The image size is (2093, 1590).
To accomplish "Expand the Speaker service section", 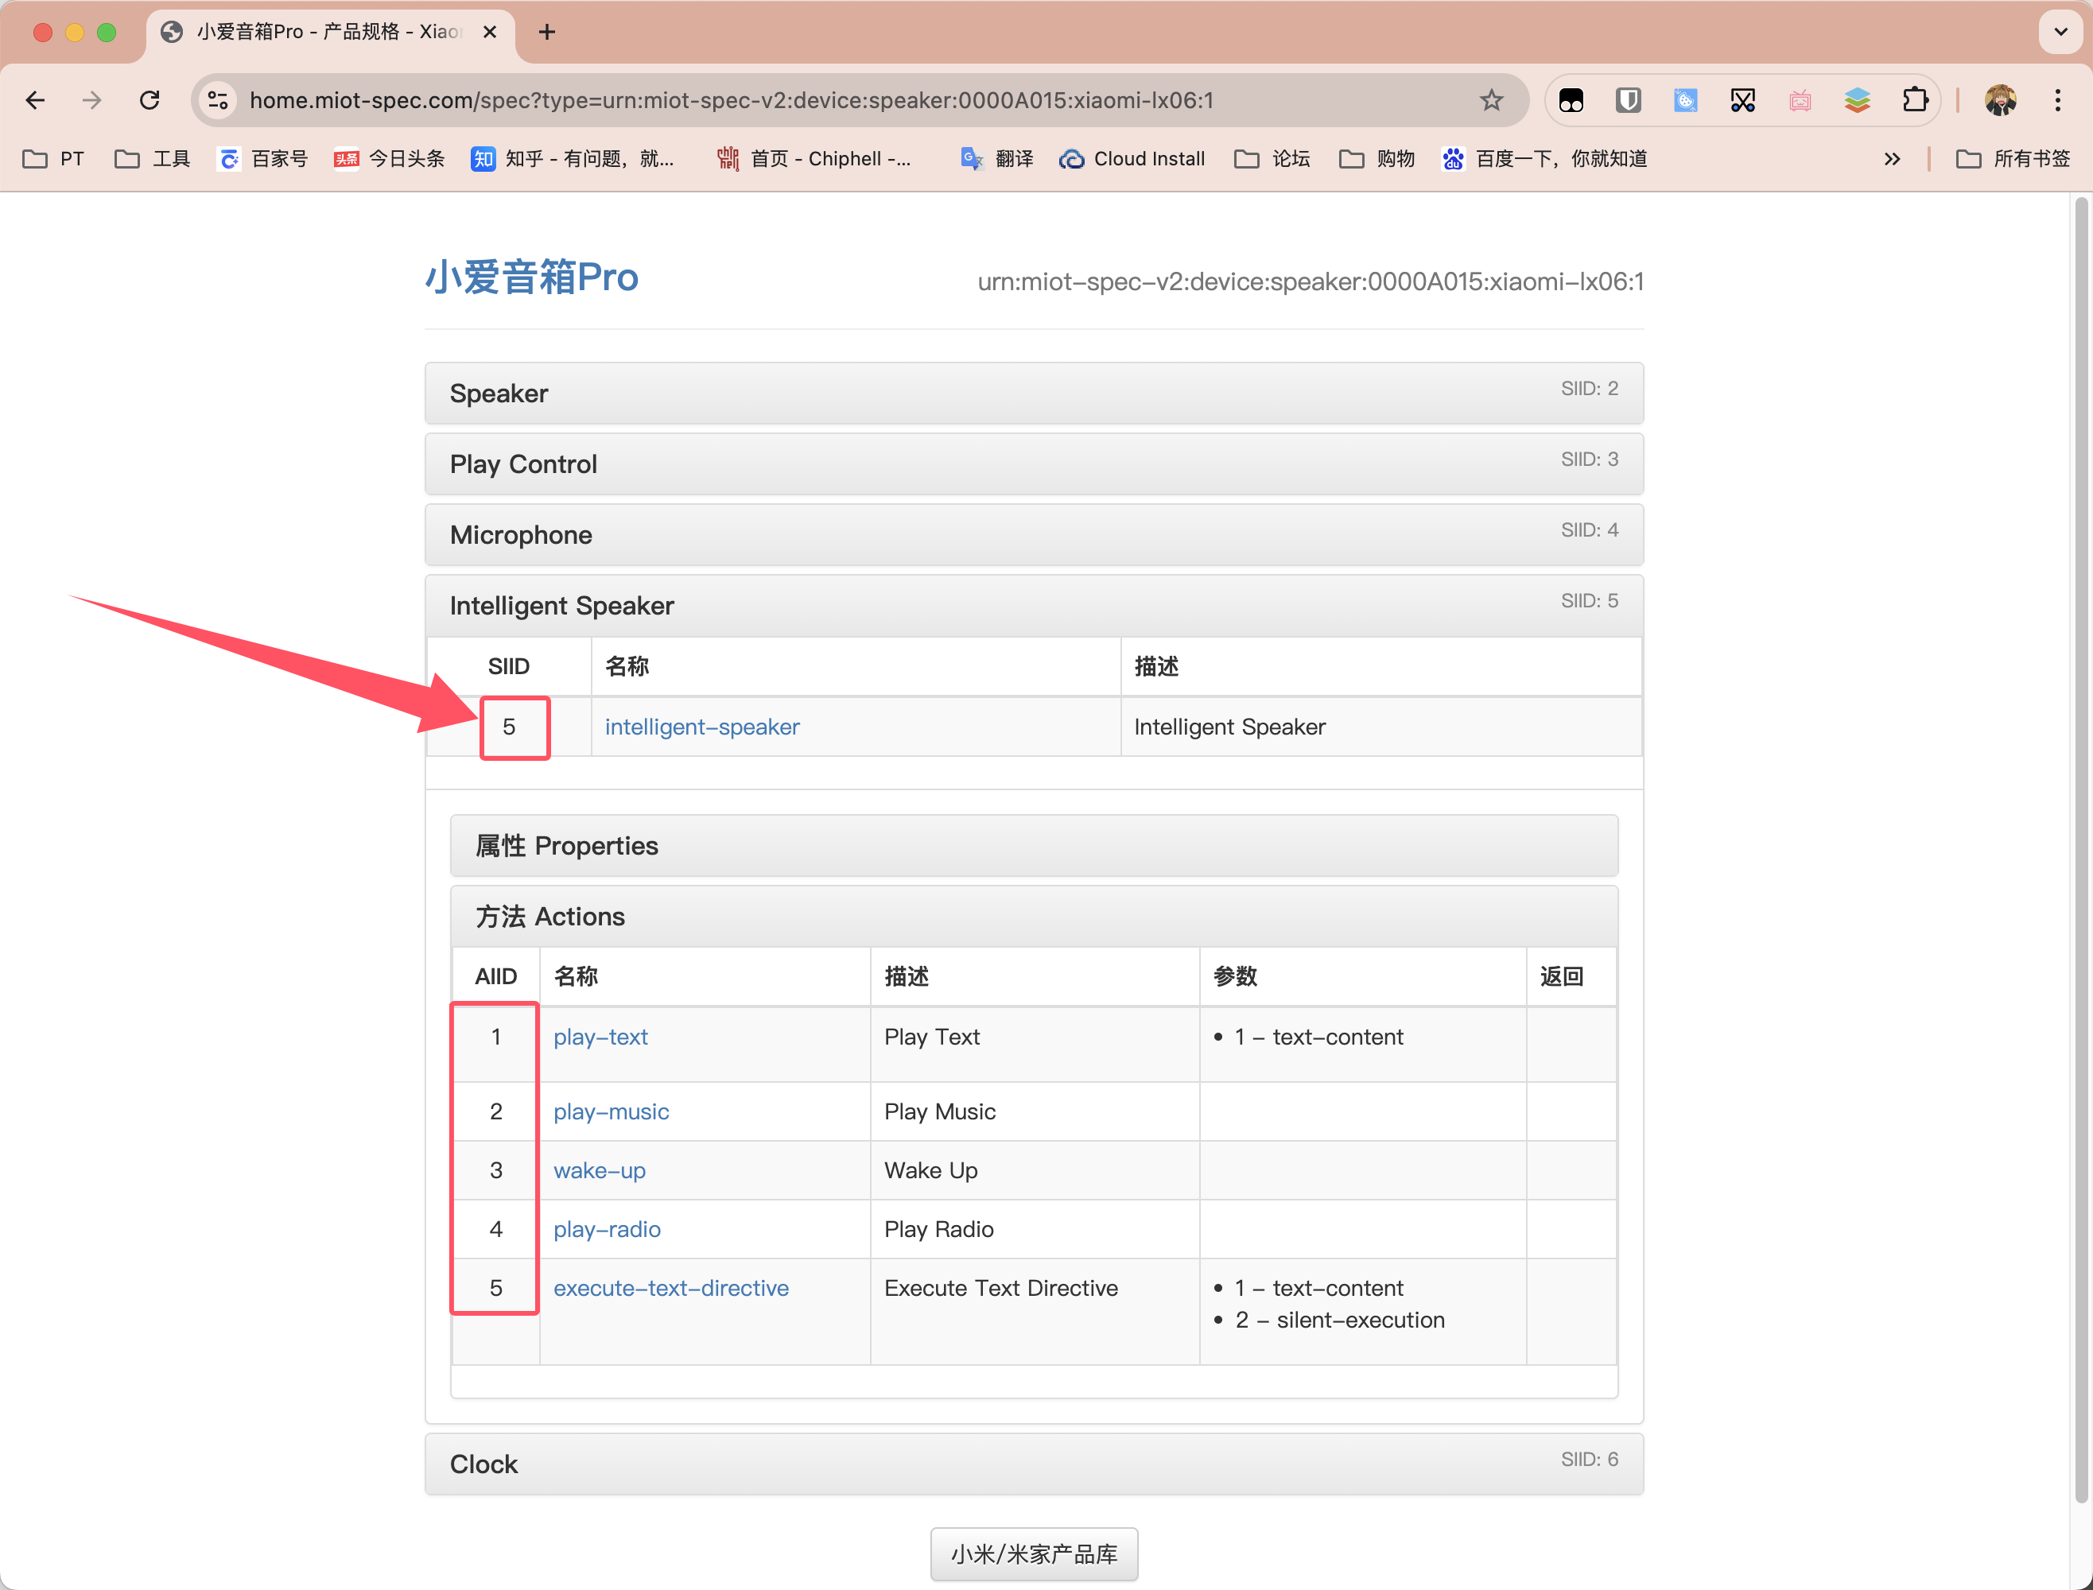I will pyautogui.click(x=1034, y=394).
